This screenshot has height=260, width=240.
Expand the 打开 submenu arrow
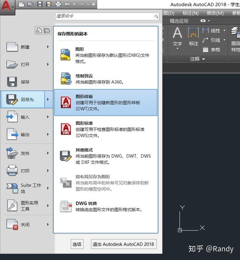48,64
